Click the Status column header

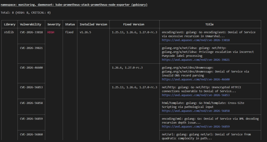pyautogui.click(x=70, y=24)
